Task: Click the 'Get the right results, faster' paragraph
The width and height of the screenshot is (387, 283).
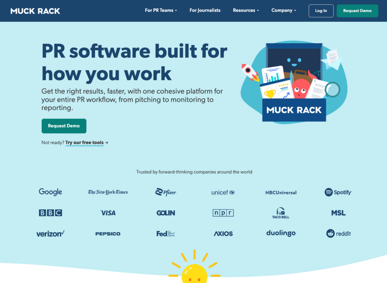Action: coord(132,100)
